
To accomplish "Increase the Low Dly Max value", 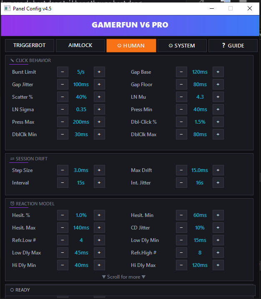I will [99, 253].
